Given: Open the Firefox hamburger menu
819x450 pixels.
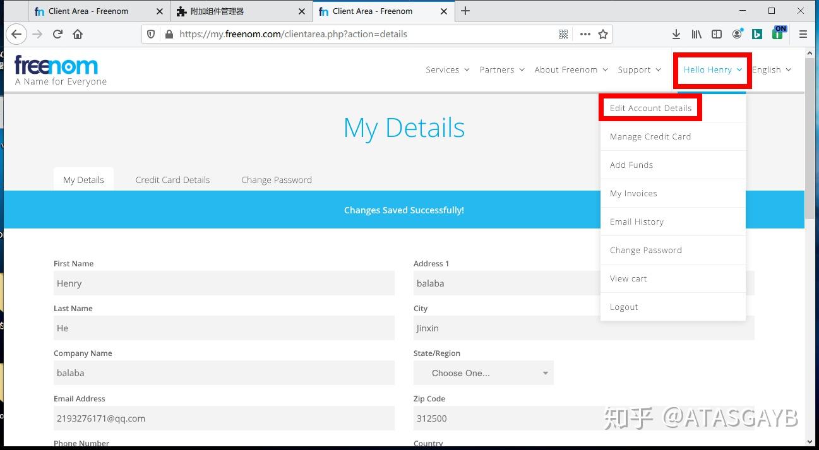Looking at the screenshot, I should click(x=803, y=34).
